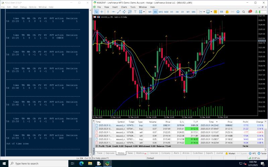Screen dimensions: 268x167
Task: Open File Explorer from the taskbar
Action: coord(90,164)
